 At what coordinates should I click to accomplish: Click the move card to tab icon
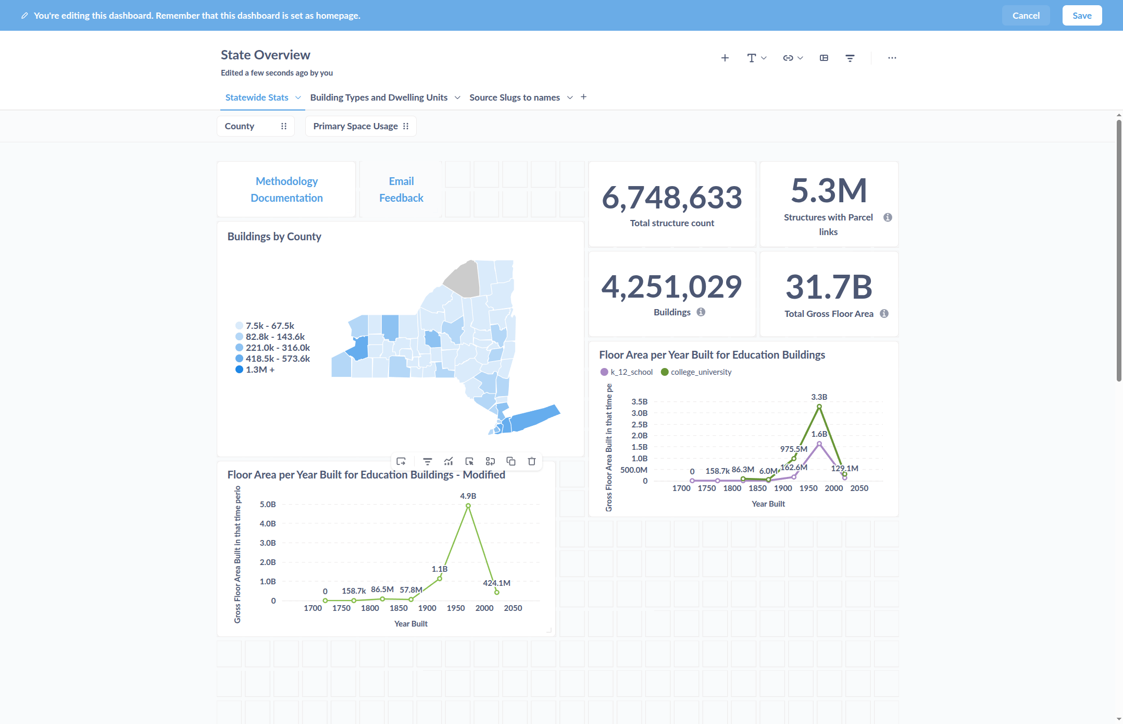(401, 461)
